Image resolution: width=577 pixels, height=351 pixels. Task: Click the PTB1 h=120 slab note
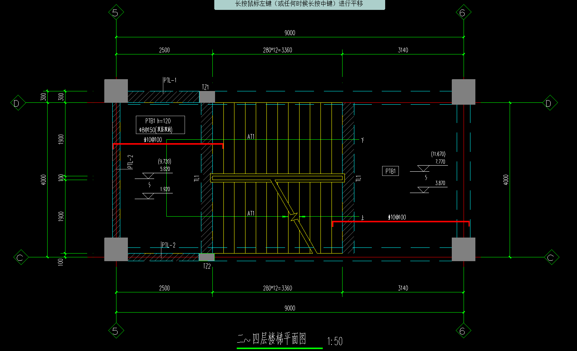(158, 121)
